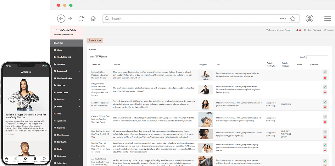
Task: Edit the Dry Scalp article
Action: click(x=325, y=161)
